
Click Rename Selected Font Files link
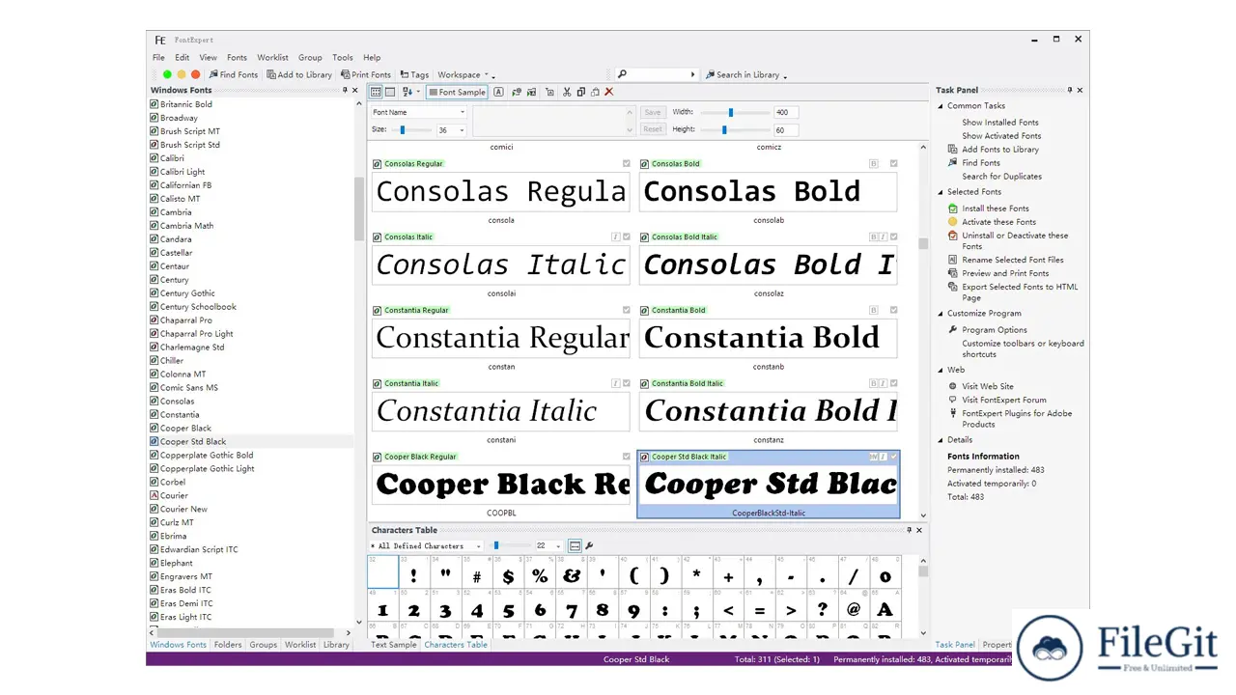(x=1013, y=260)
